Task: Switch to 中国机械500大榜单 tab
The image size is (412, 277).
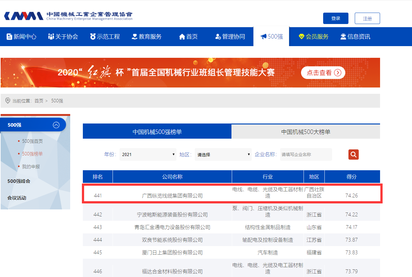Action: tap(306, 132)
